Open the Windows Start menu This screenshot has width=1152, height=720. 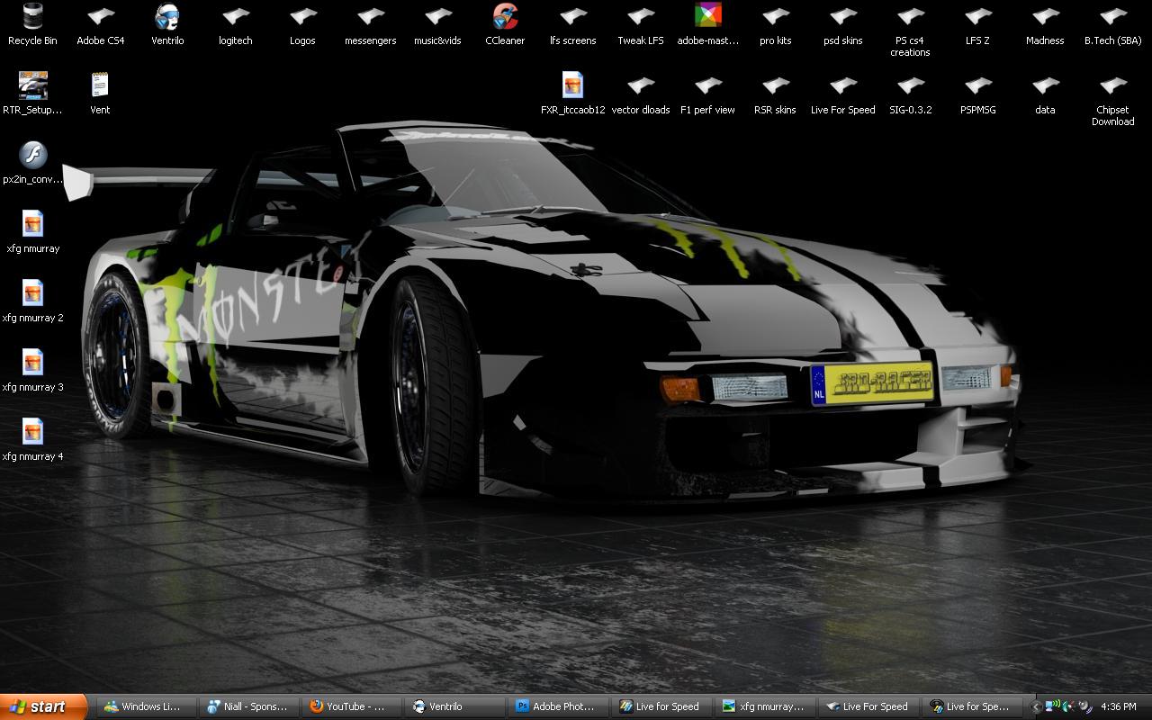[43, 706]
